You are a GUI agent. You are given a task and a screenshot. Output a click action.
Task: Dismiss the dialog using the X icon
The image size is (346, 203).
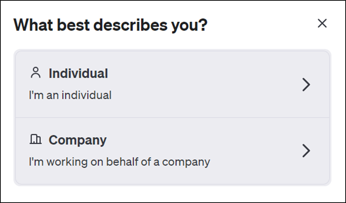[322, 23]
